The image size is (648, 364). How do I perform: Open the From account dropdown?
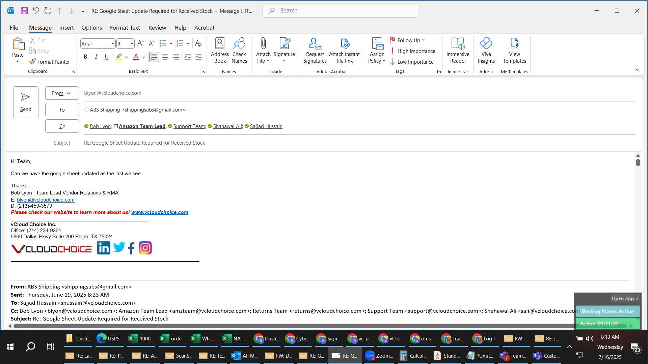[x=62, y=93]
